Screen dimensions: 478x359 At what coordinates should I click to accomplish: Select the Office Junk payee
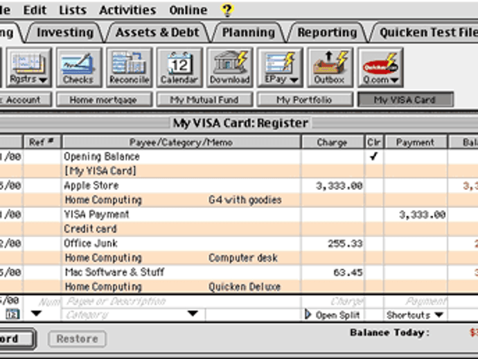coord(91,243)
